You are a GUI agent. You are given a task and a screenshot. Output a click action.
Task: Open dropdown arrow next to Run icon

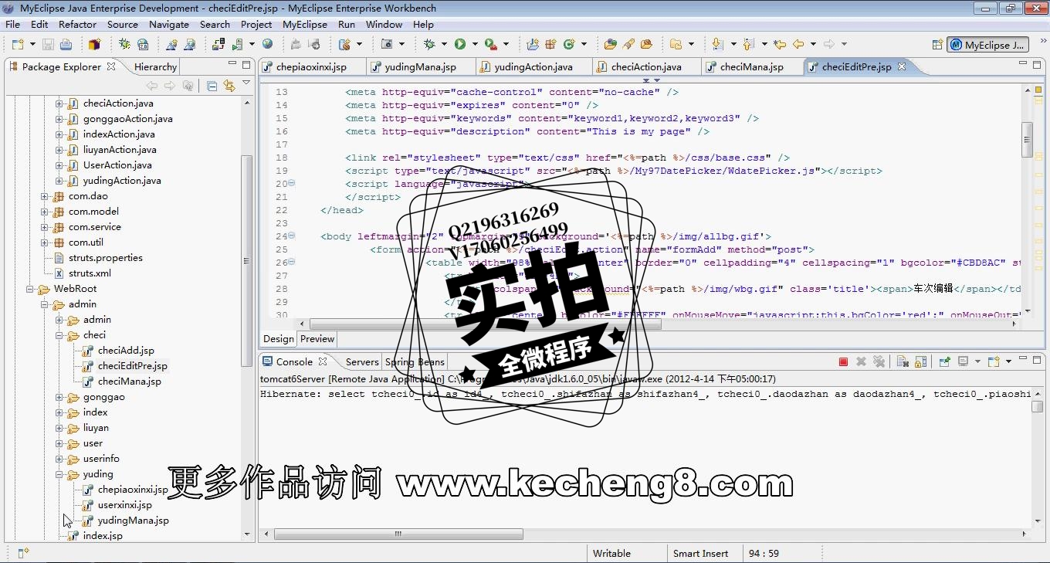coord(474,45)
